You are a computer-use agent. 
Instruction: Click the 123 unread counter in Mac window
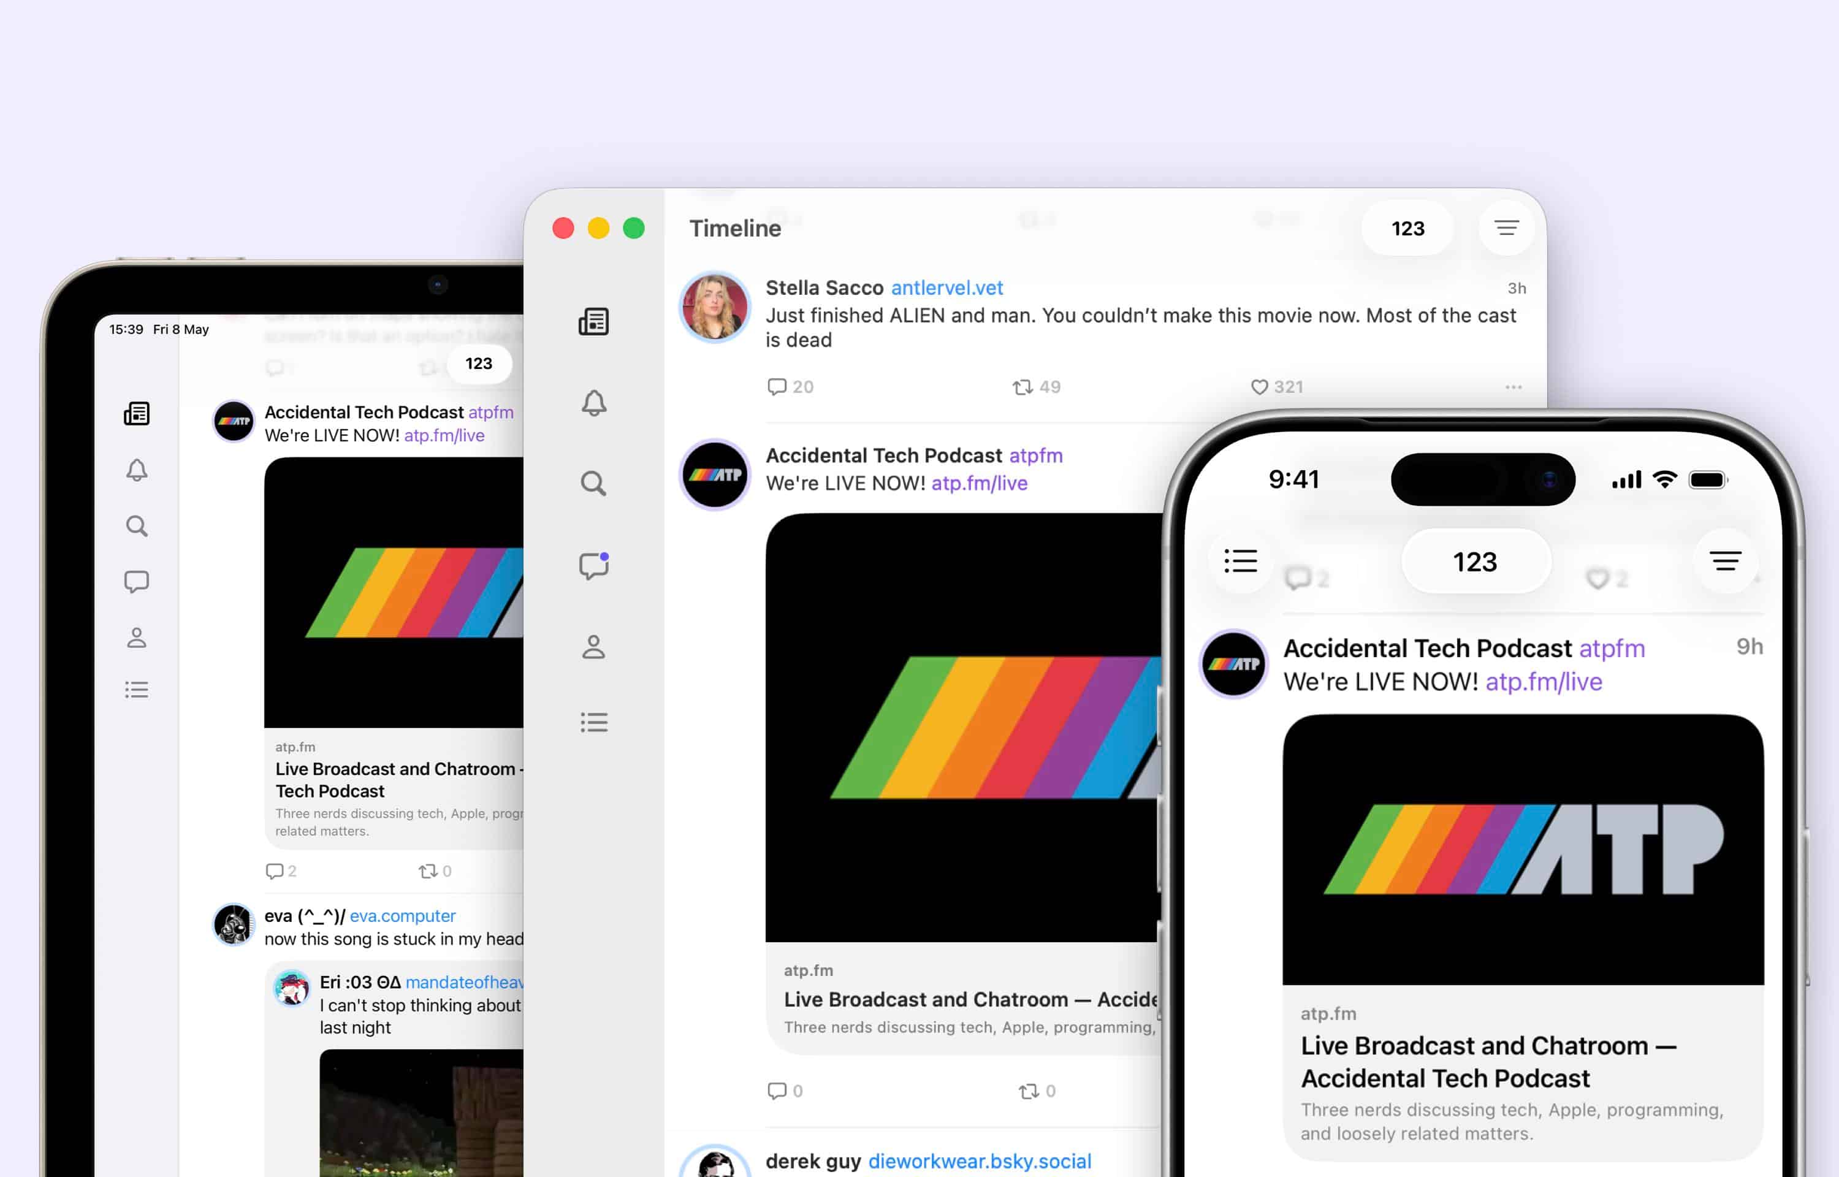(x=1407, y=228)
